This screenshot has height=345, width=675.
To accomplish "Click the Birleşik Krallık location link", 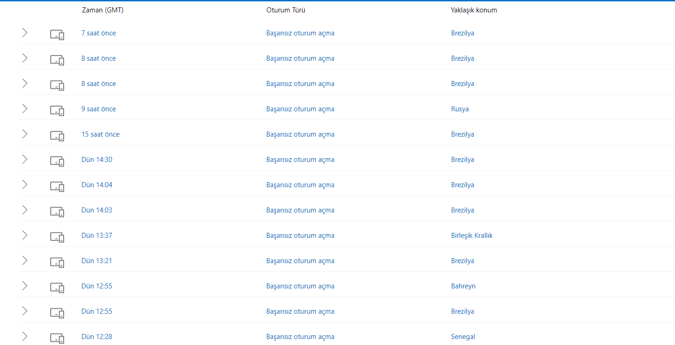I will pos(472,236).
